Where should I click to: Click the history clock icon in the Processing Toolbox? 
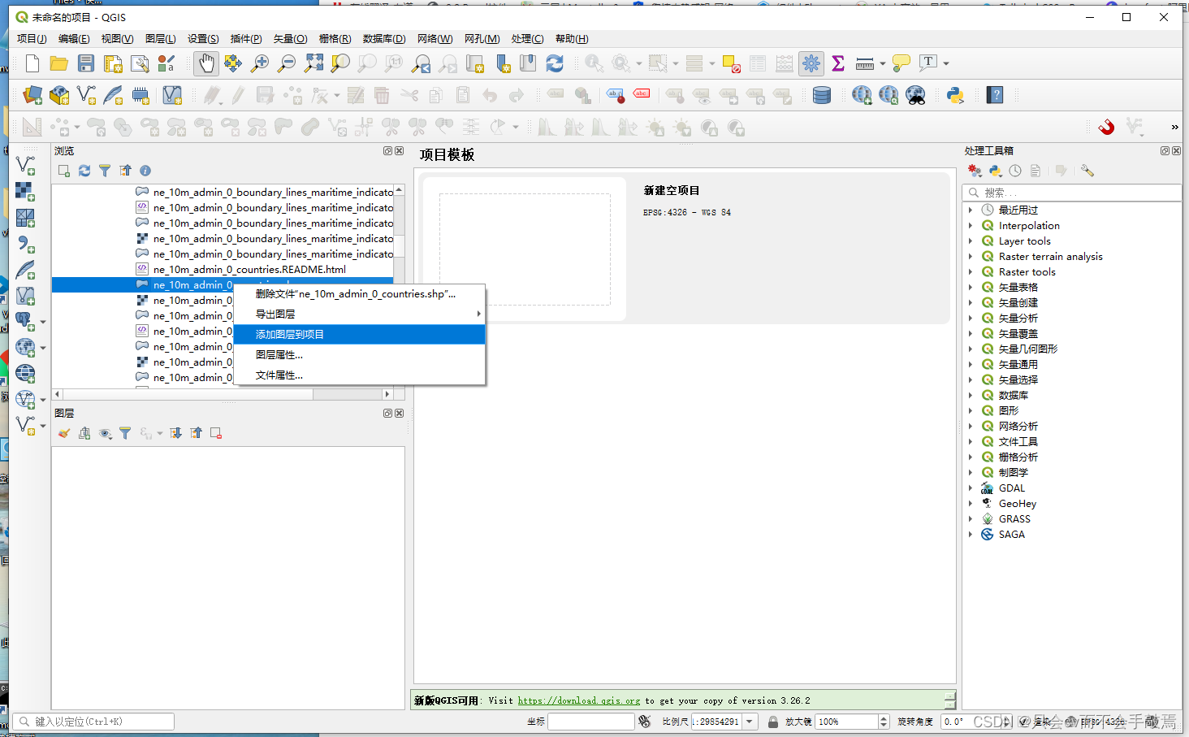[1015, 171]
